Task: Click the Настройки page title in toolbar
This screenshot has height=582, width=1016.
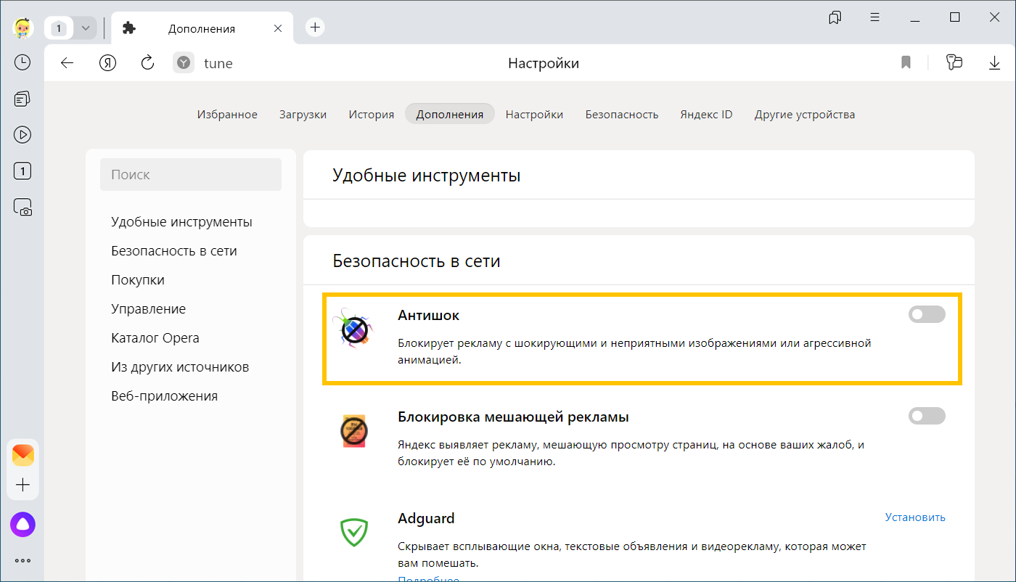Action: pos(544,63)
